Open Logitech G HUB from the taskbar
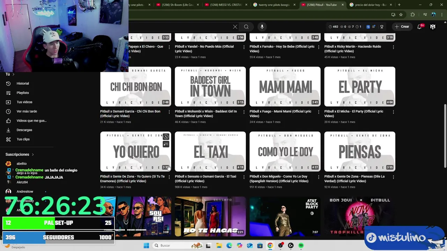This screenshot has height=251, width=447. click(x=291, y=245)
